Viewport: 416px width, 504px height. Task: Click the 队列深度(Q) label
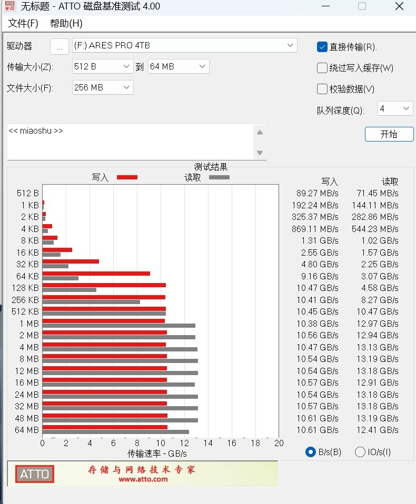pos(340,110)
